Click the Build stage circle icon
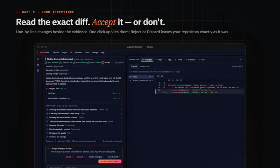 (74, 63)
